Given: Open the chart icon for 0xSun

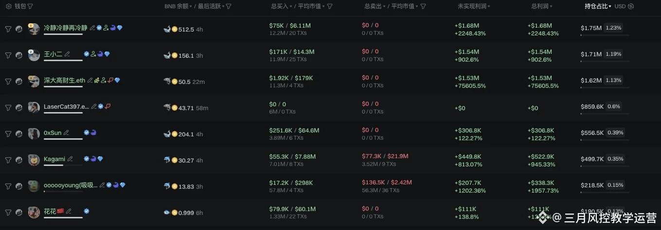Looking at the screenshot, I should 18,133.
